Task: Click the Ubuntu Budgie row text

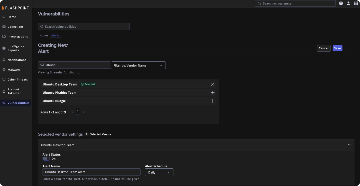Action: pyautogui.click(x=54, y=101)
